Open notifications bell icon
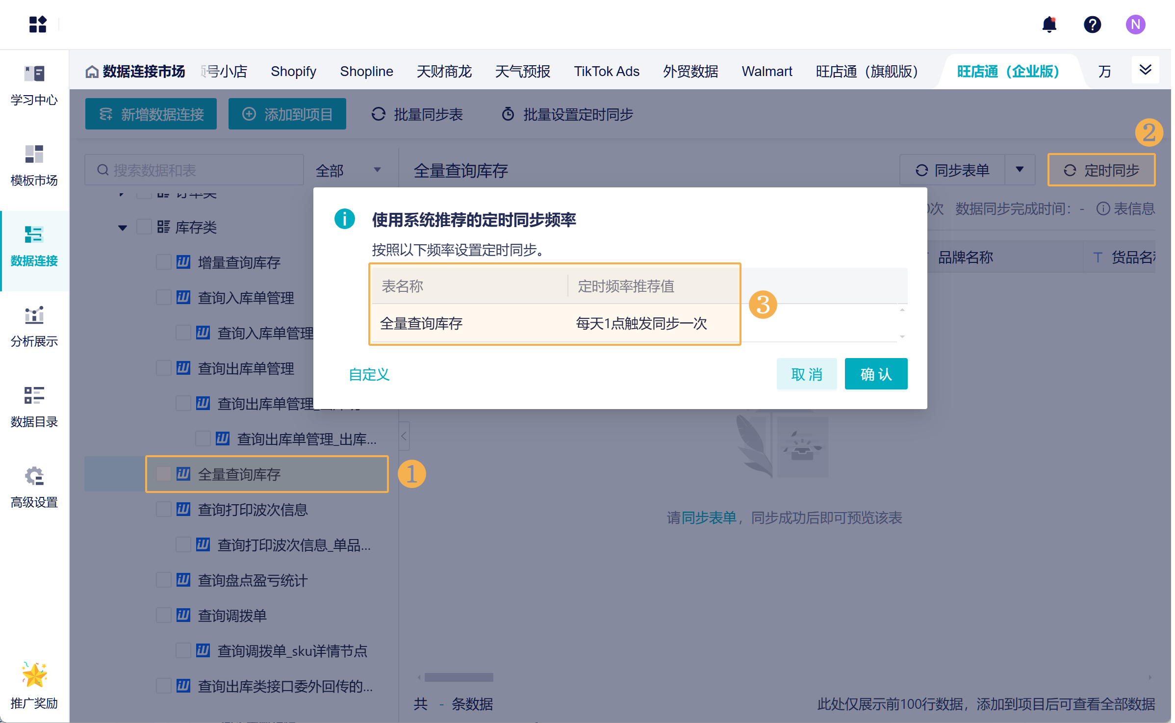 [x=1049, y=25]
